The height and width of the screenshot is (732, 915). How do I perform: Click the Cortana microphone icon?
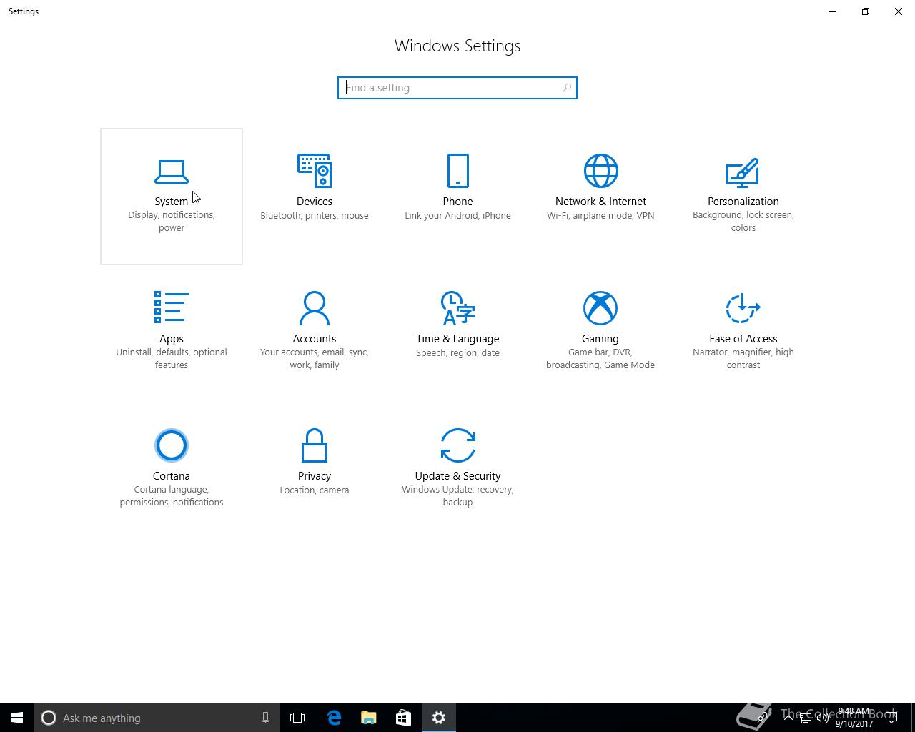[265, 718]
